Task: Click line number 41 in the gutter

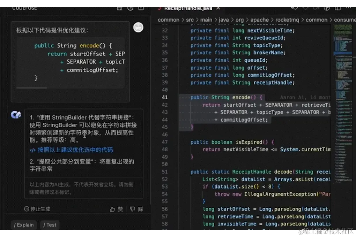Action: [165, 97]
